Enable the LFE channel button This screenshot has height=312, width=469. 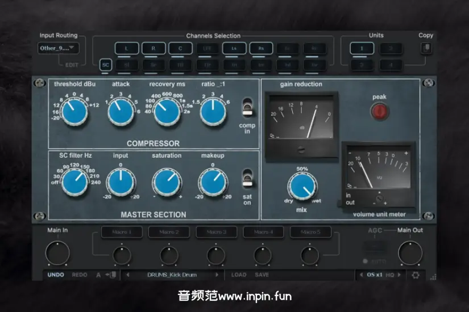click(207, 48)
